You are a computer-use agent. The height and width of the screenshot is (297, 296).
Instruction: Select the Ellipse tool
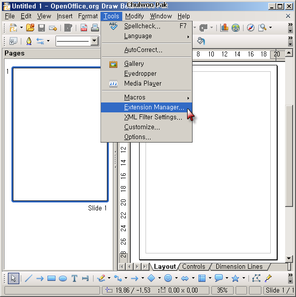coord(63,278)
